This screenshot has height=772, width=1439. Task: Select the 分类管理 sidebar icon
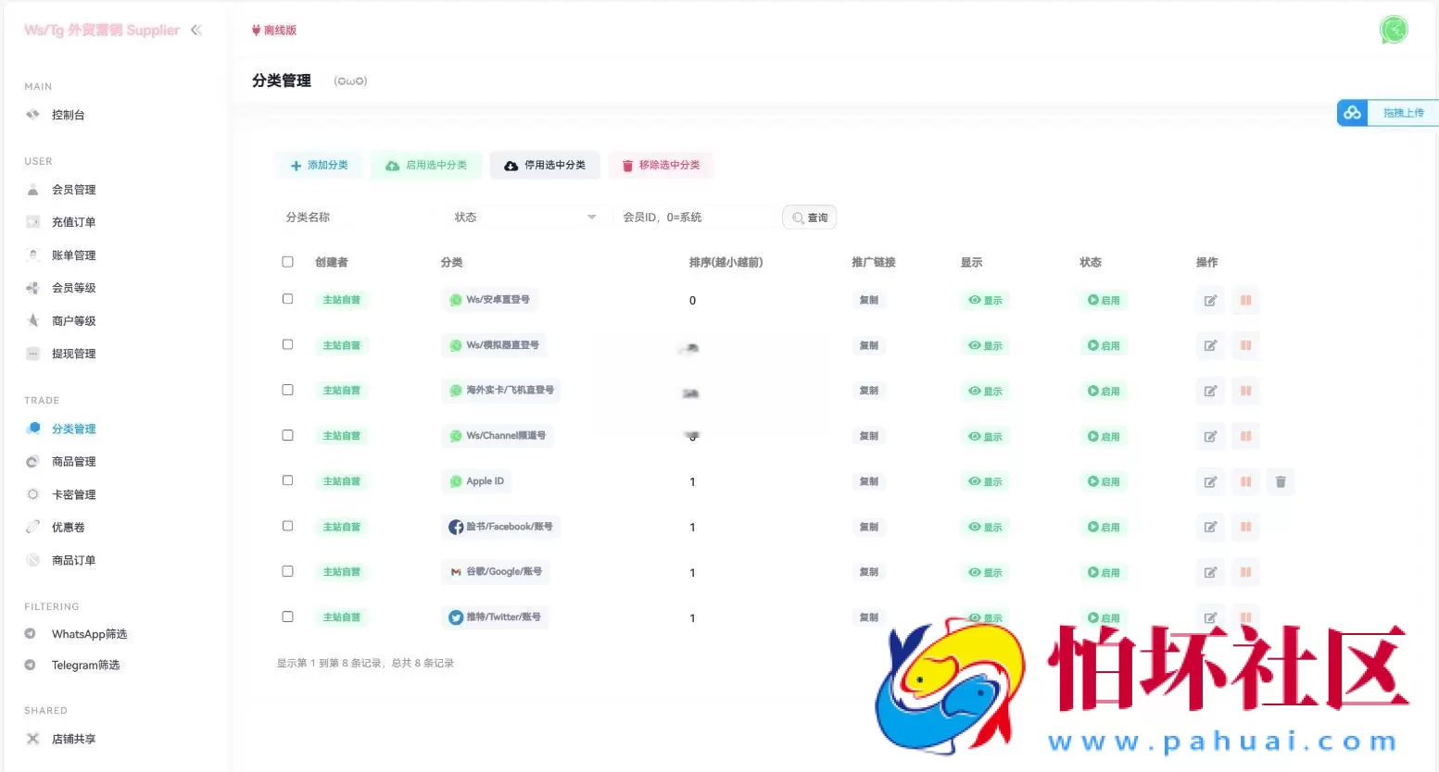[33, 429]
